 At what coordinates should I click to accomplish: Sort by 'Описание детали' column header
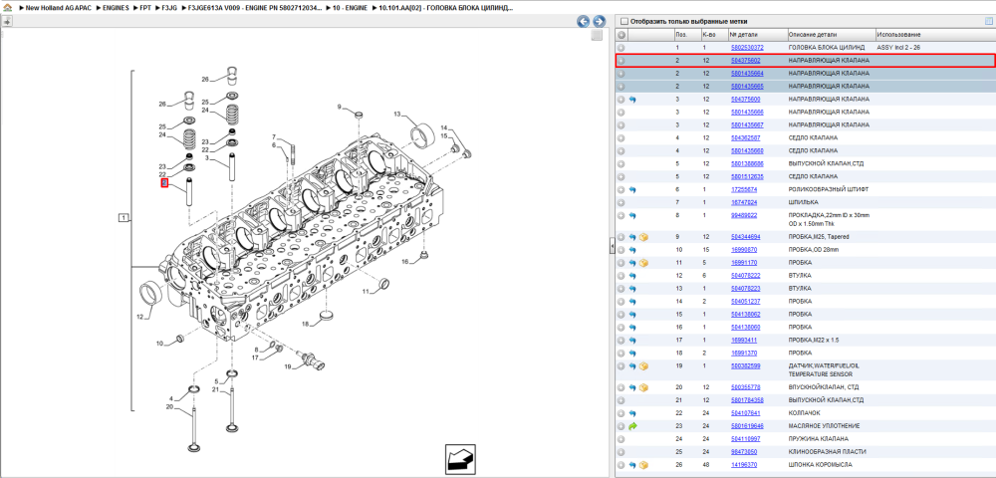click(x=831, y=34)
